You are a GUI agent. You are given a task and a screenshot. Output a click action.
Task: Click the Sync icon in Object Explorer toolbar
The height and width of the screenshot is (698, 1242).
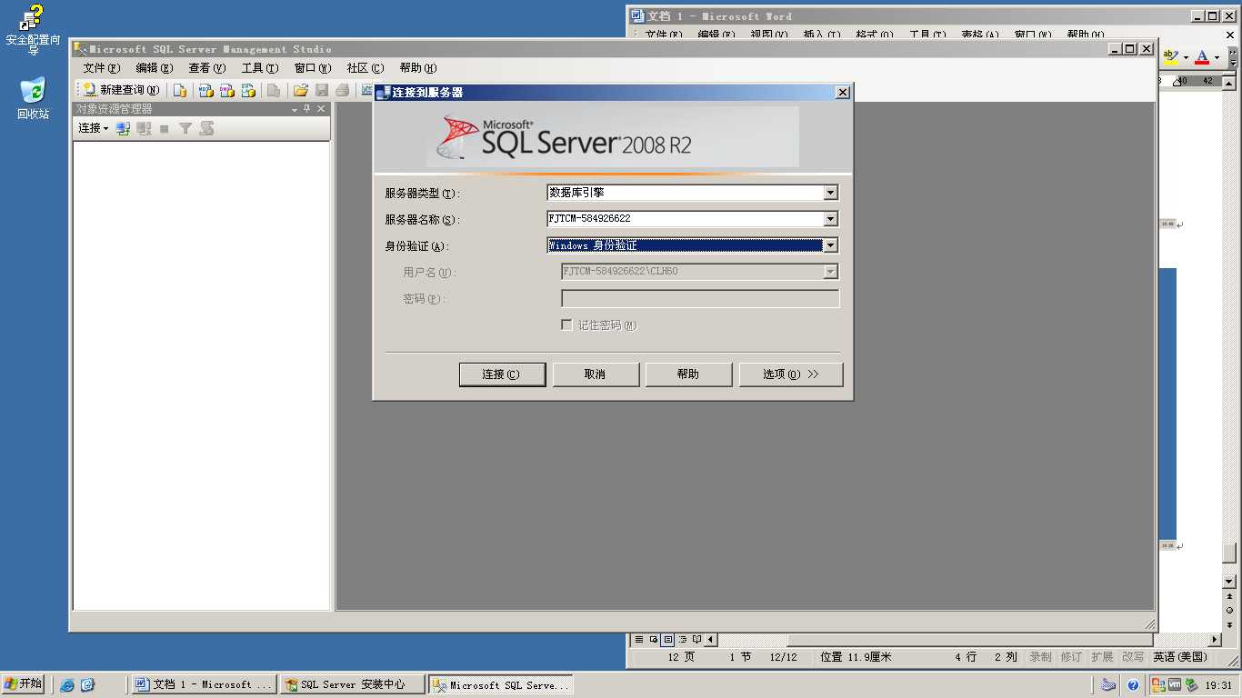coord(206,129)
